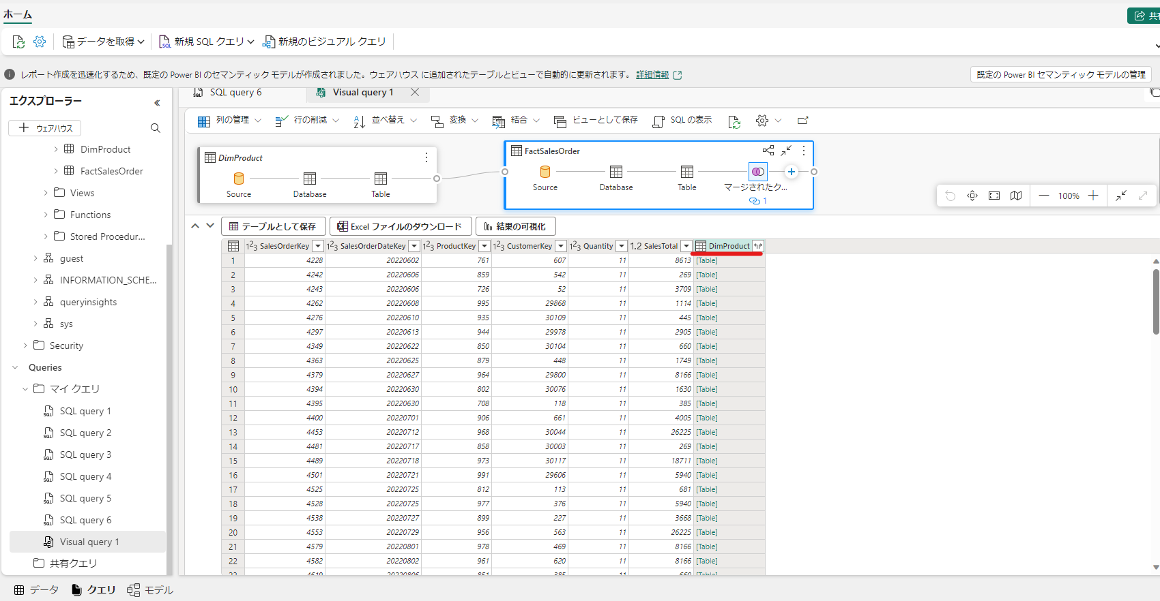Click the table select-all icon in the grid corner
Image resolution: width=1160 pixels, height=601 pixels.
(233, 246)
